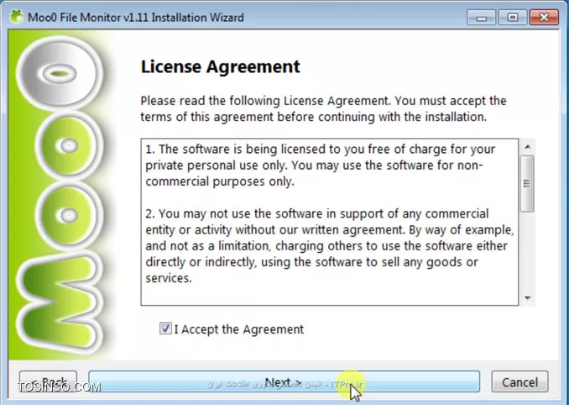
Task: Maximize the Installation Wizard window
Action: [x=513, y=18]
